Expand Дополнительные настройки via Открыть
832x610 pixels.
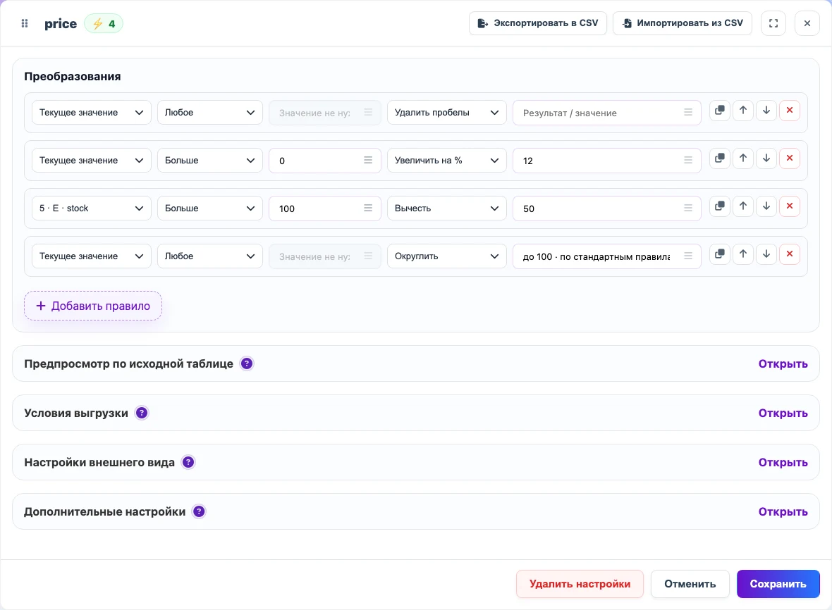[783, 511]
